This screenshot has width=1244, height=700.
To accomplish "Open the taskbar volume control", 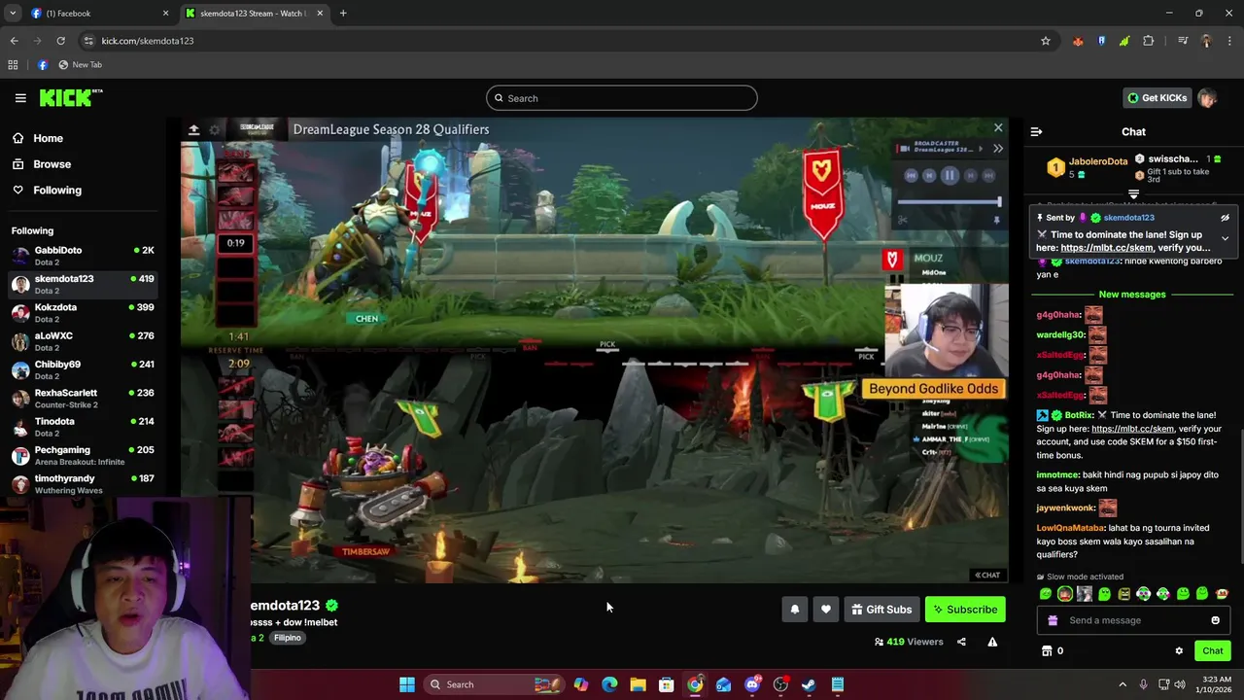I will coord(1179,684).
